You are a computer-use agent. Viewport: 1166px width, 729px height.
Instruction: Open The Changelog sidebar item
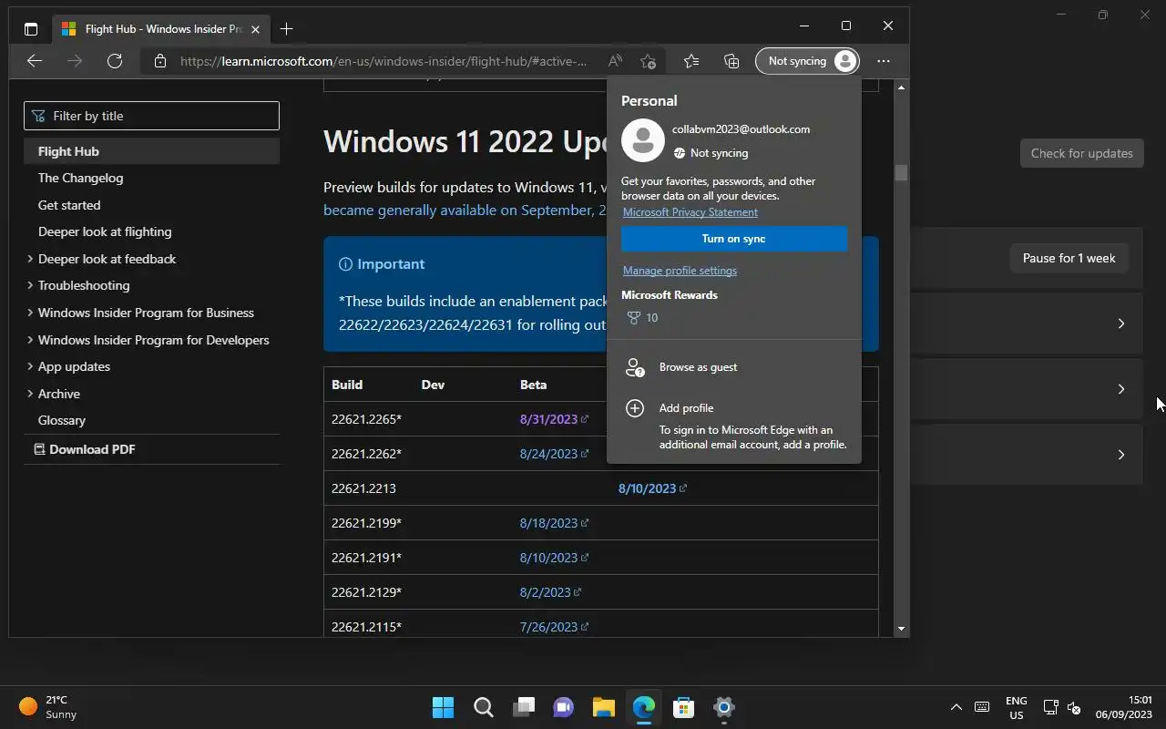[x=80, y=178]
